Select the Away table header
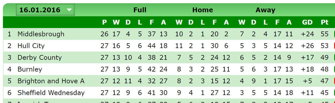The width and height of the screenshot is (335, 103). [265, 10]
